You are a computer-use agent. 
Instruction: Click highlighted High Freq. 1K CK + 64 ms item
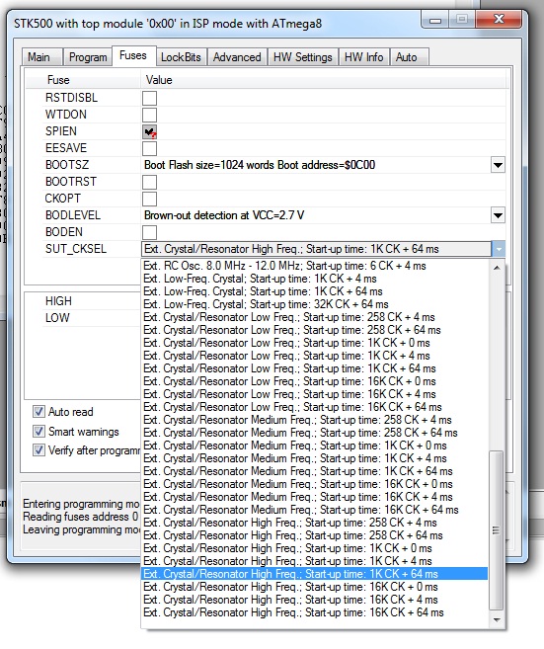click(x=314, y=574)
